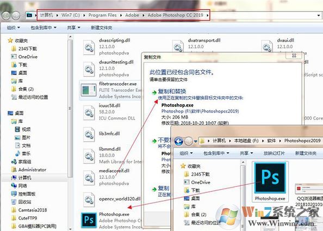
Task: Select QQ浏览器截图 thumbnail in F: window
Action: 309,189
